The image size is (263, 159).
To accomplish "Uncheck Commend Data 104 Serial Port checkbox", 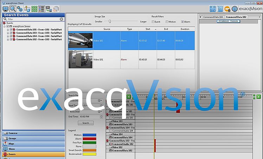I will tap(11, 36).
